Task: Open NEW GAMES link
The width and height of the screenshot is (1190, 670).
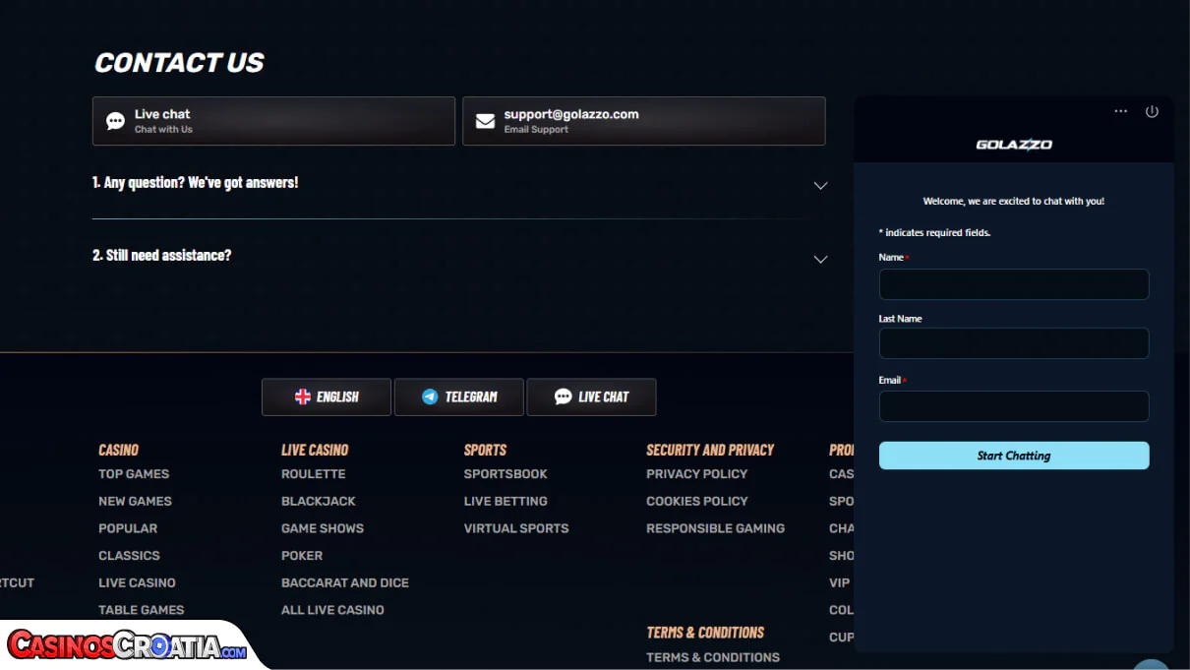Action: (x=135, y=501)
